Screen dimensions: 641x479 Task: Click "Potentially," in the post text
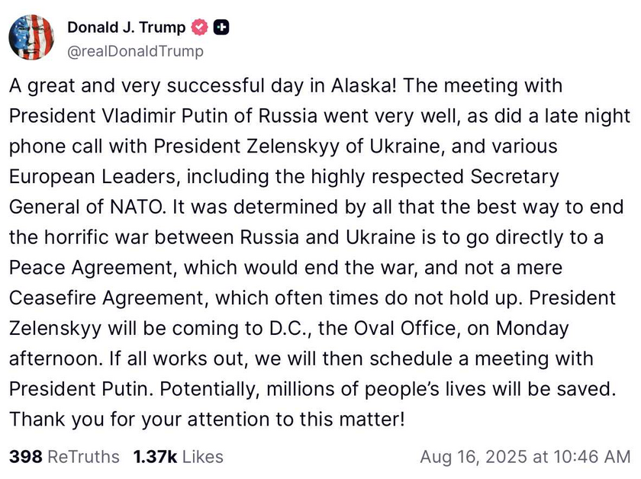click(x=210, y=389)
